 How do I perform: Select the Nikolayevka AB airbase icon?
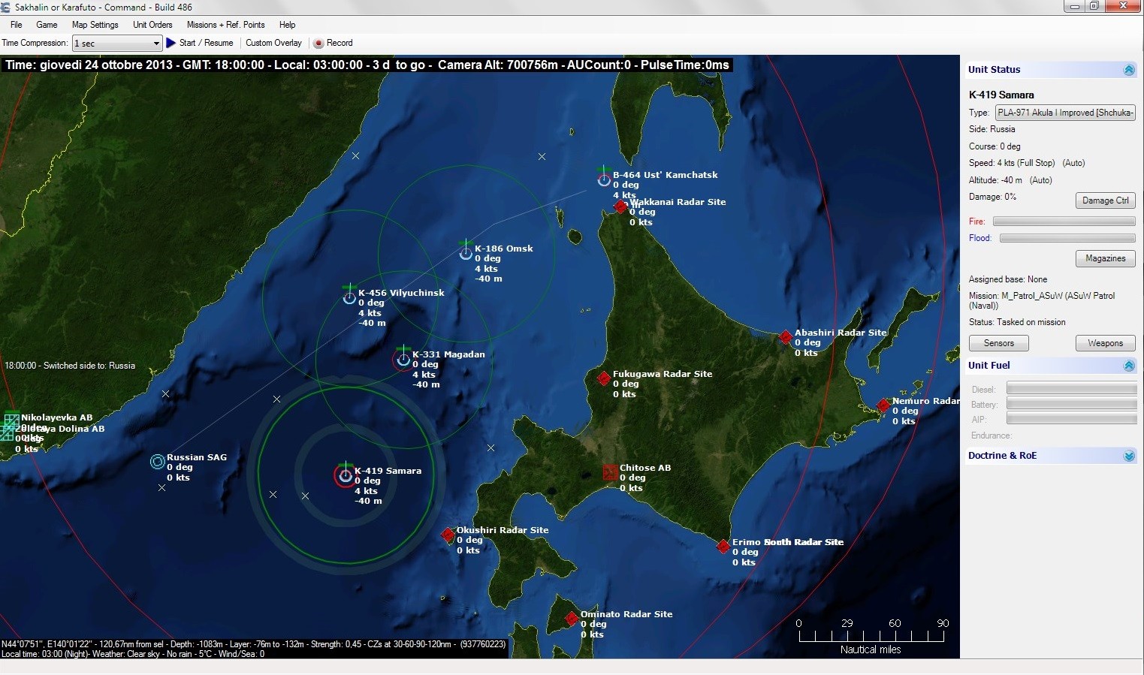(x=11, y=420)
